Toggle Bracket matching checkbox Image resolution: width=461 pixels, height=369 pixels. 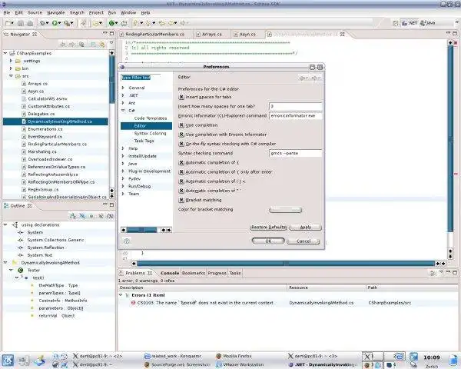click(181, 200)
